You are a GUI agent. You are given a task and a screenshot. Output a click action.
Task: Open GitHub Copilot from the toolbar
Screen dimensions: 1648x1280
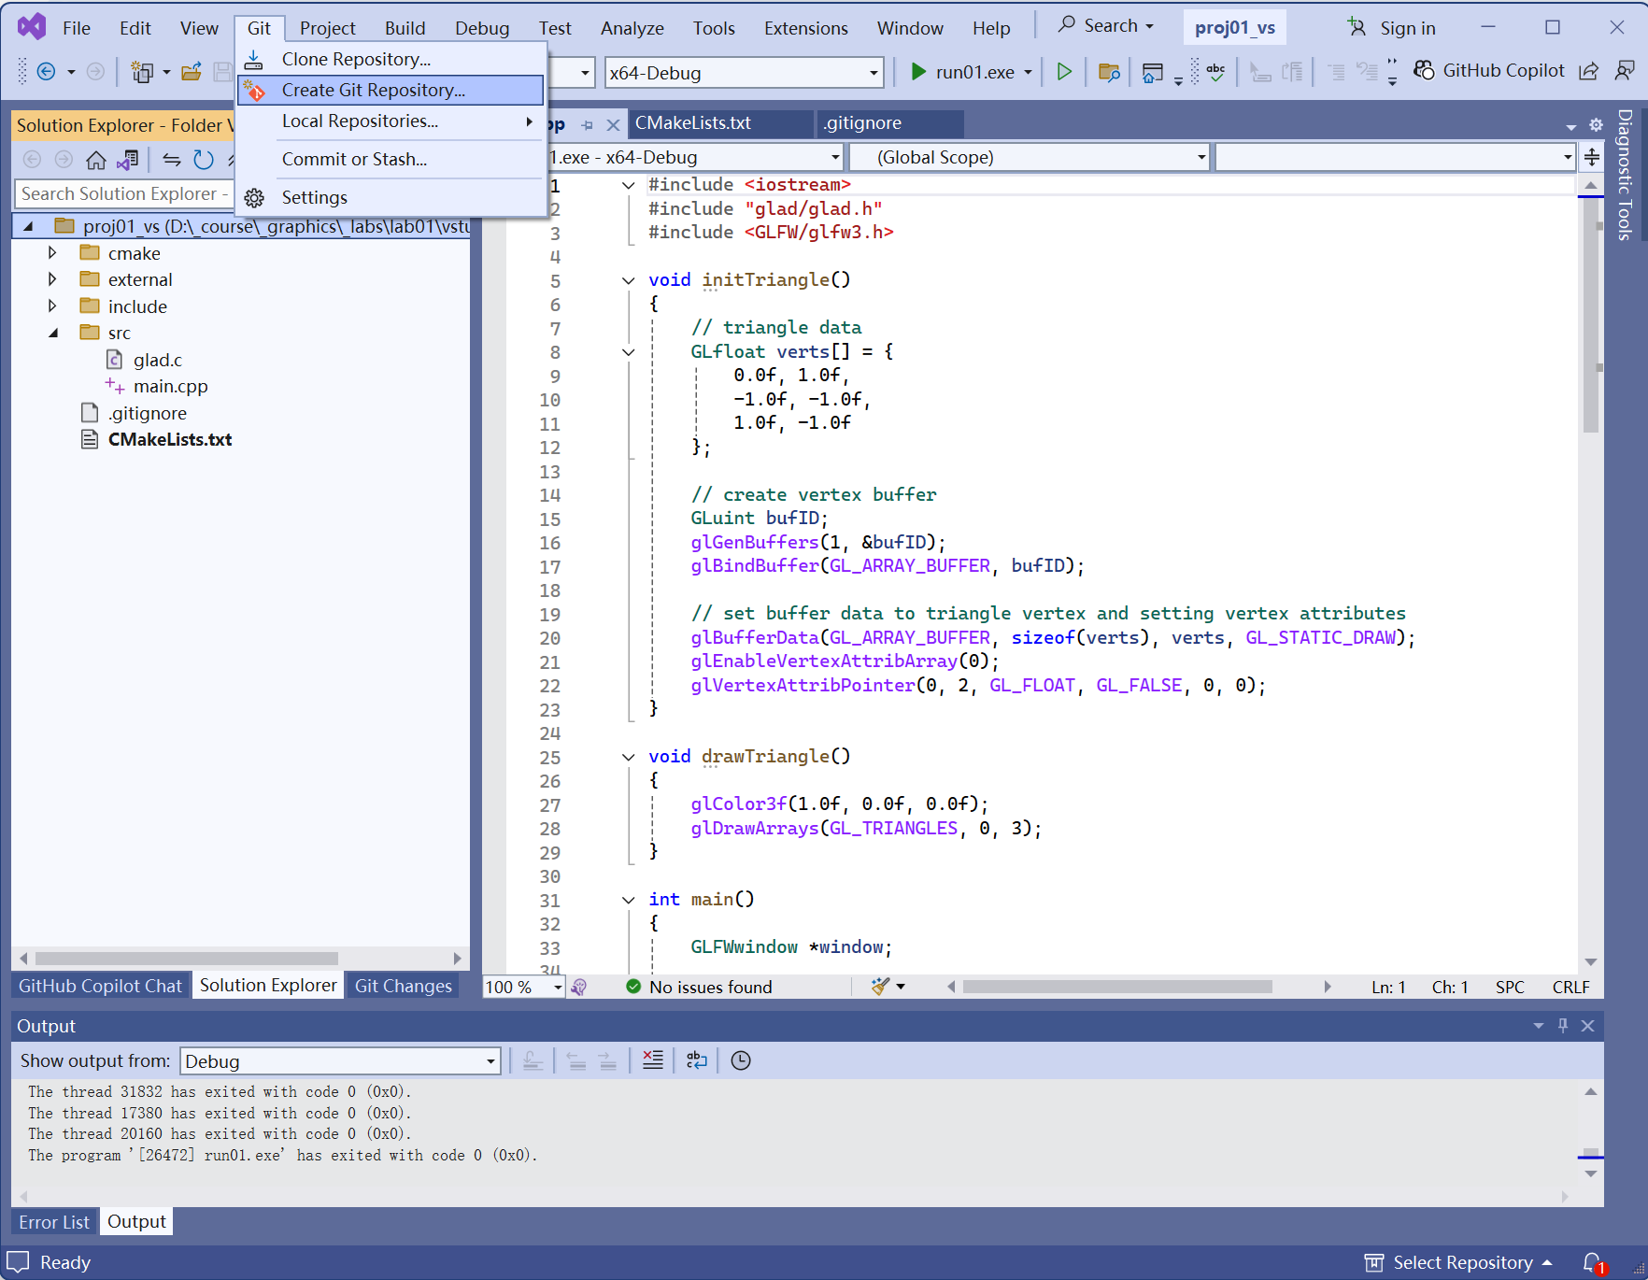(1489, 71)
